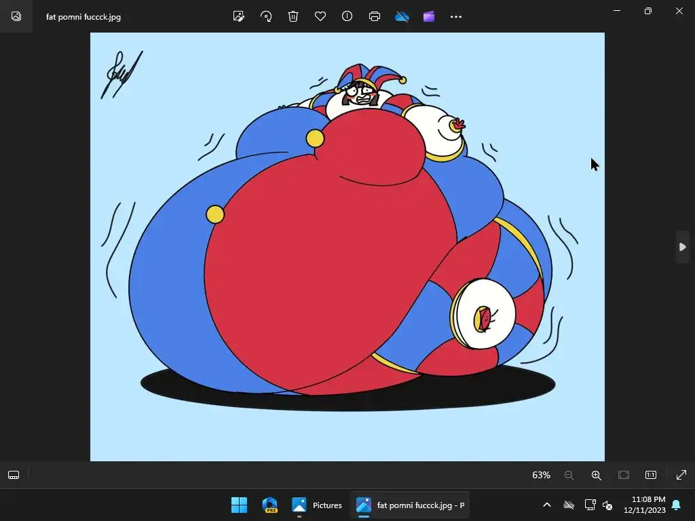Zoom out of the image

coord(569,475)
